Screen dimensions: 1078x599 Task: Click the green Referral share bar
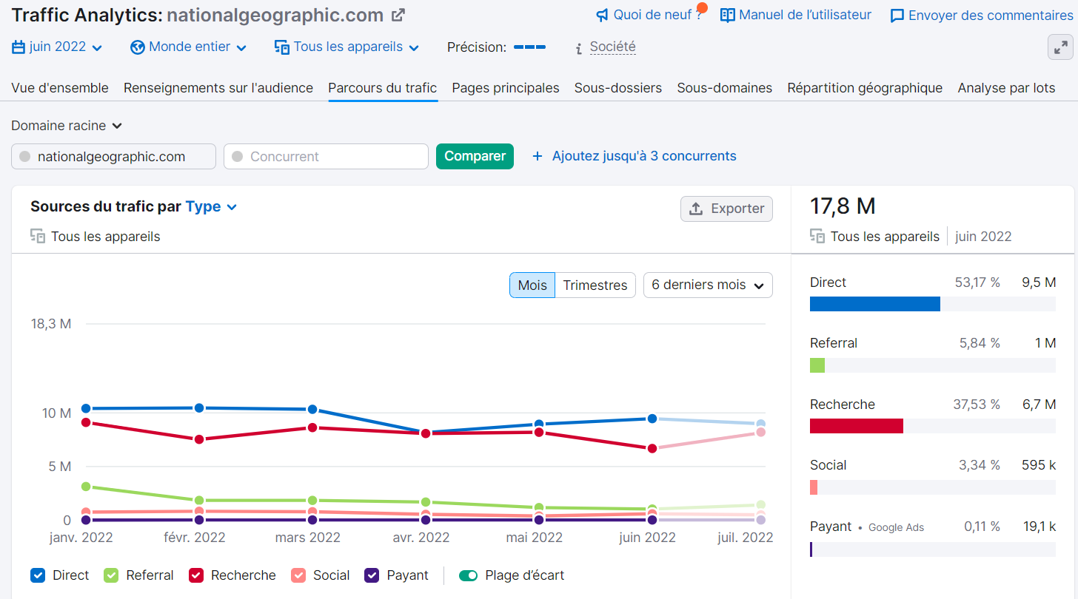[x=817, y=365]
